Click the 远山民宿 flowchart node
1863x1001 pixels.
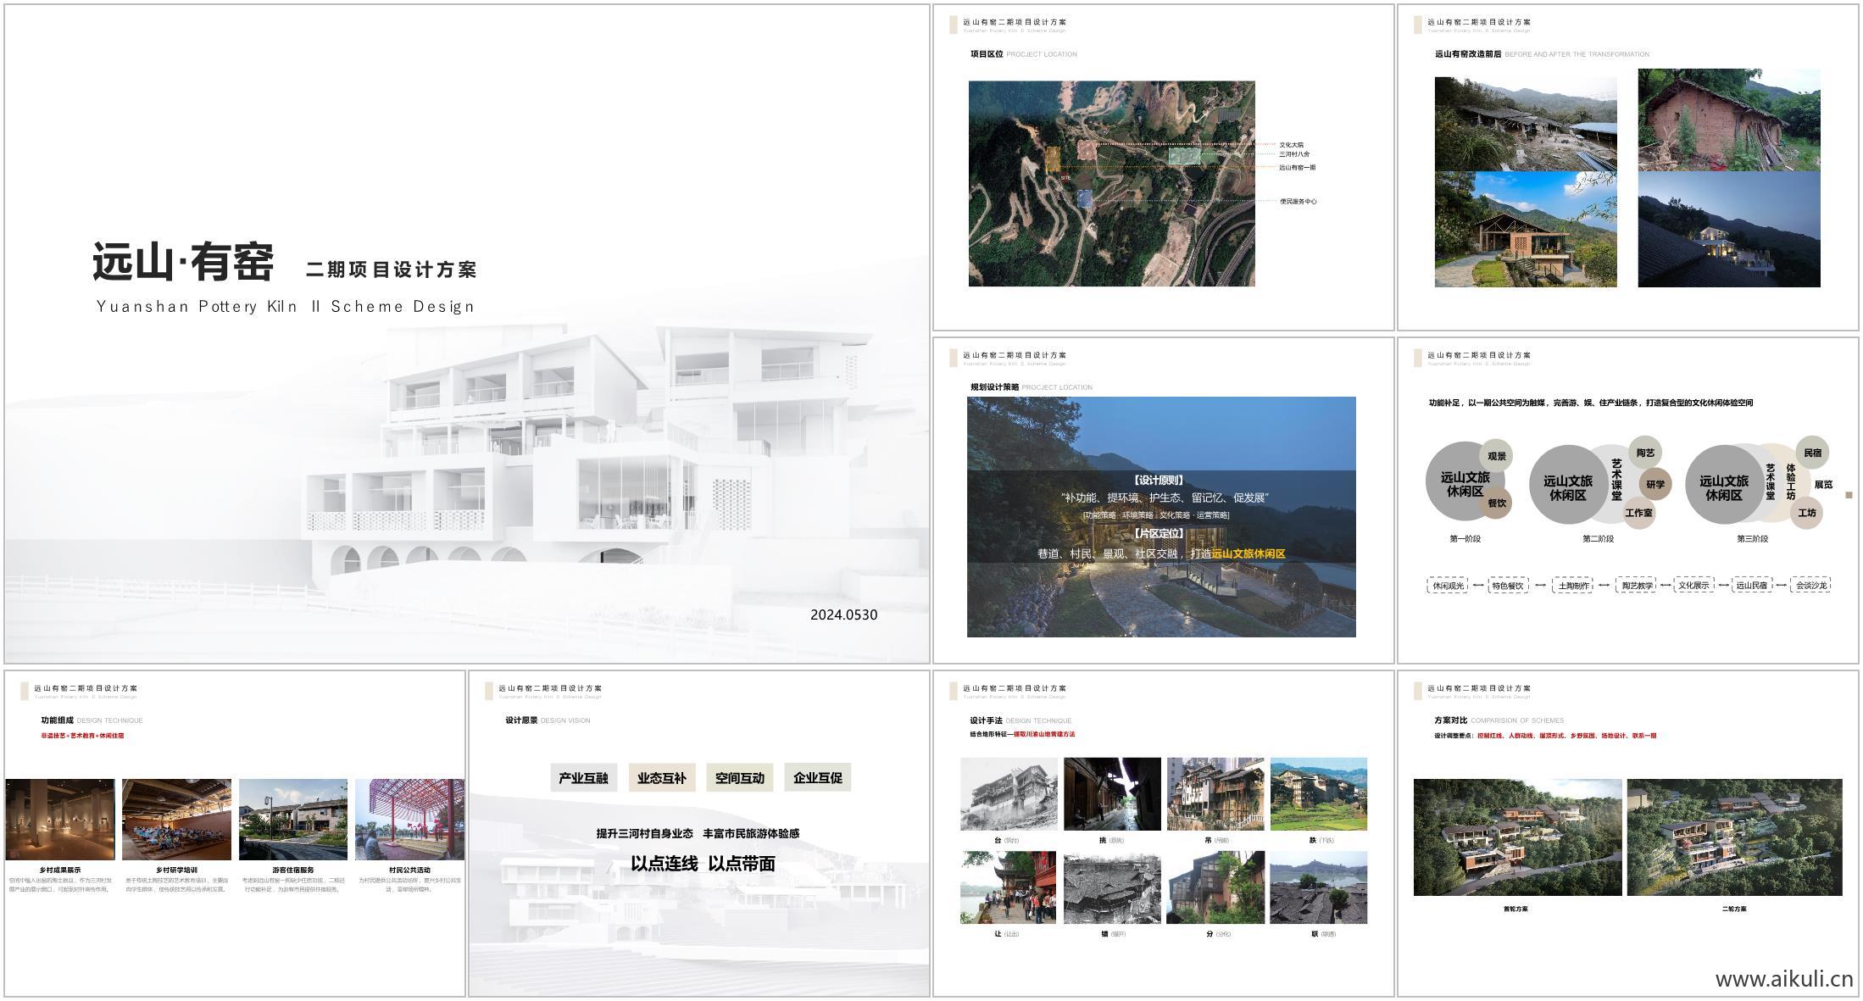(1755, 585)
